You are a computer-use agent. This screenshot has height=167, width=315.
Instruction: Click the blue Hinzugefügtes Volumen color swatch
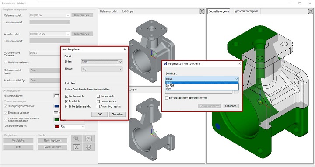[56, 106]
